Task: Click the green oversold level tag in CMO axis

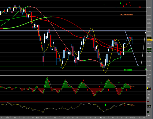Action: pyautogui.click(x=148, y=112)
